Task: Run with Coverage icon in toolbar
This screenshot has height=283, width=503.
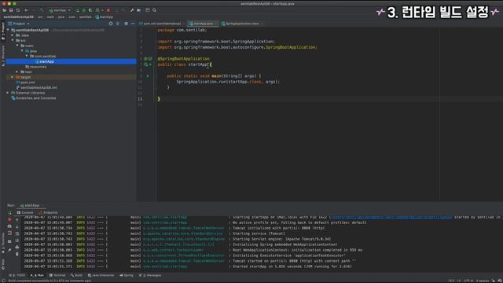Action: coord(90,10)
